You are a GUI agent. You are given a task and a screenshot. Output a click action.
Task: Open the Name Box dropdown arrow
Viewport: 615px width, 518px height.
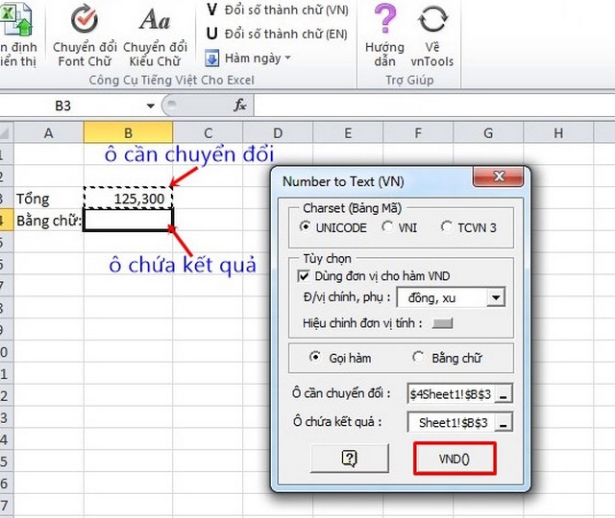tap(150, 106)
